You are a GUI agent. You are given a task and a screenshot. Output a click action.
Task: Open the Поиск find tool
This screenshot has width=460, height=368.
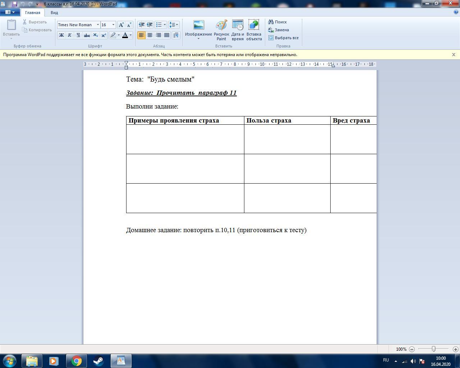tap(277, 22)
